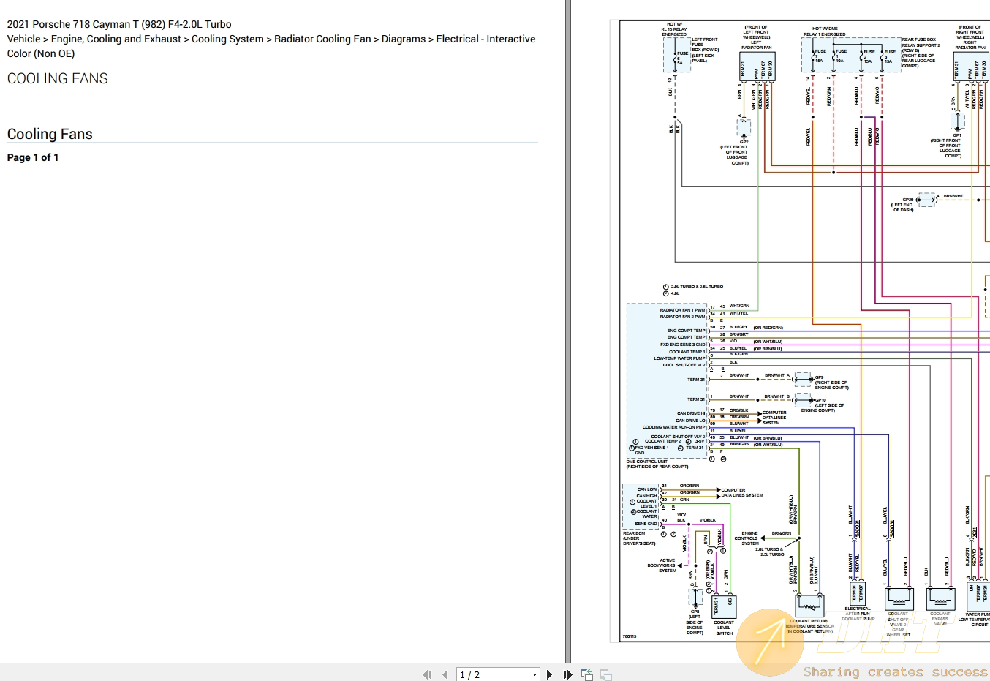Click the '2.0L TURBO & 2.5L TURBO' legend note
This screenshot has height=681, width=990.
pyautogui.click(x=697, y=287)
